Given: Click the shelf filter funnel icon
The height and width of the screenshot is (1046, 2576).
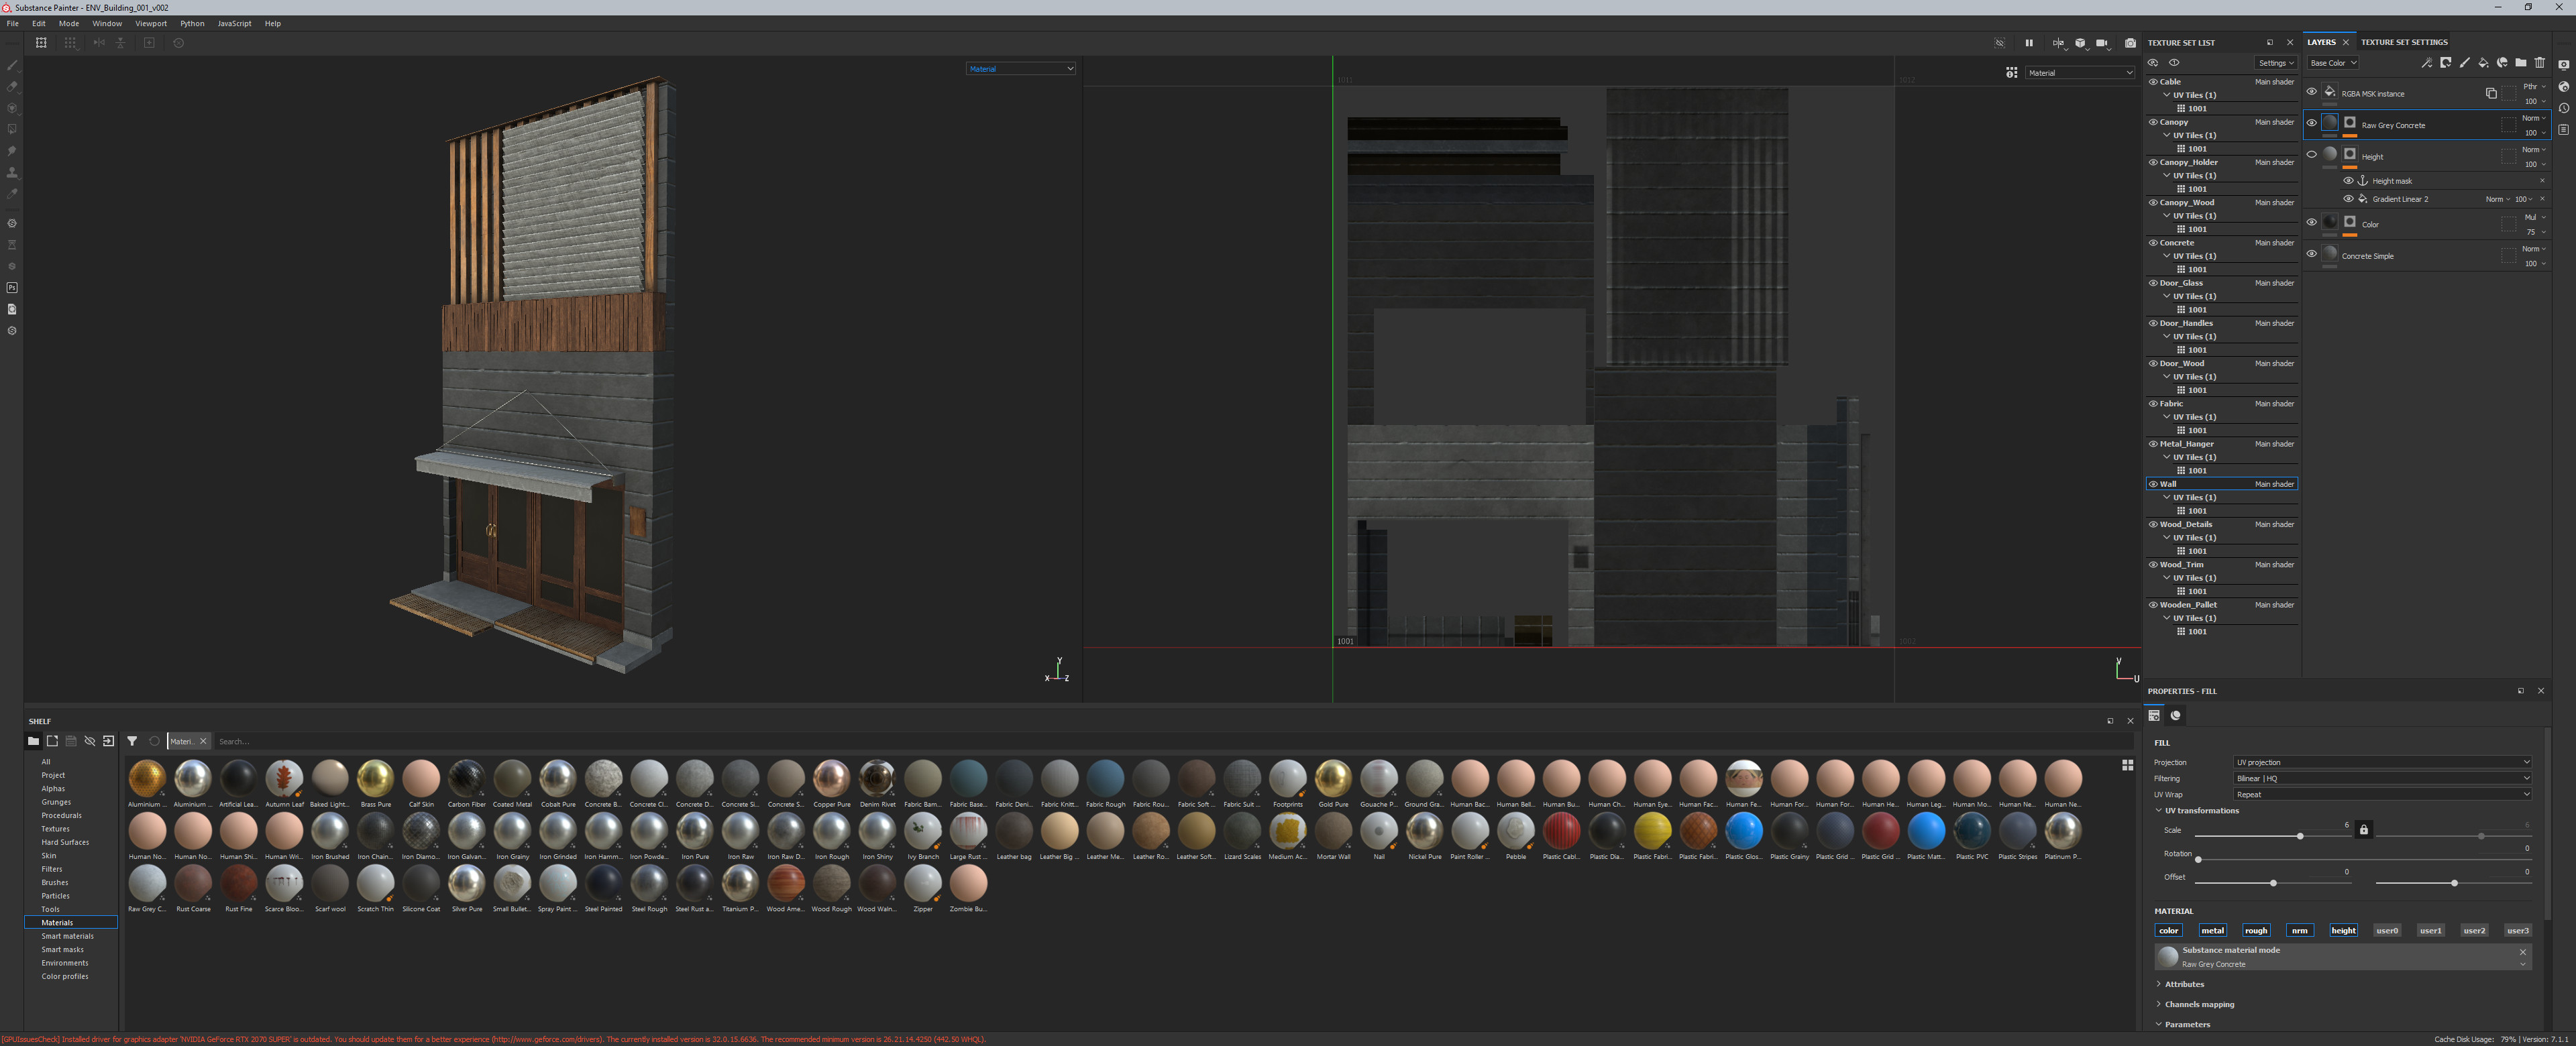Looking at the screenshot, I should click(132, 741).
